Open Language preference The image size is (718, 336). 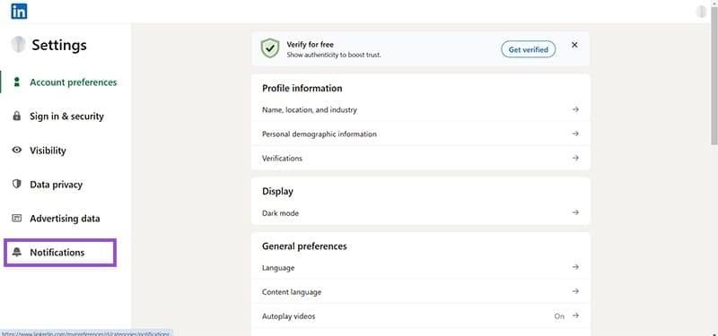[x=420, y=267]
